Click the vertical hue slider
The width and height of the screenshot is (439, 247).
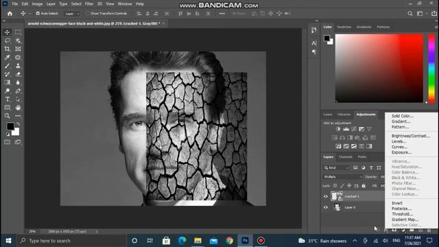pyautogui.click(x=431, y=68)
